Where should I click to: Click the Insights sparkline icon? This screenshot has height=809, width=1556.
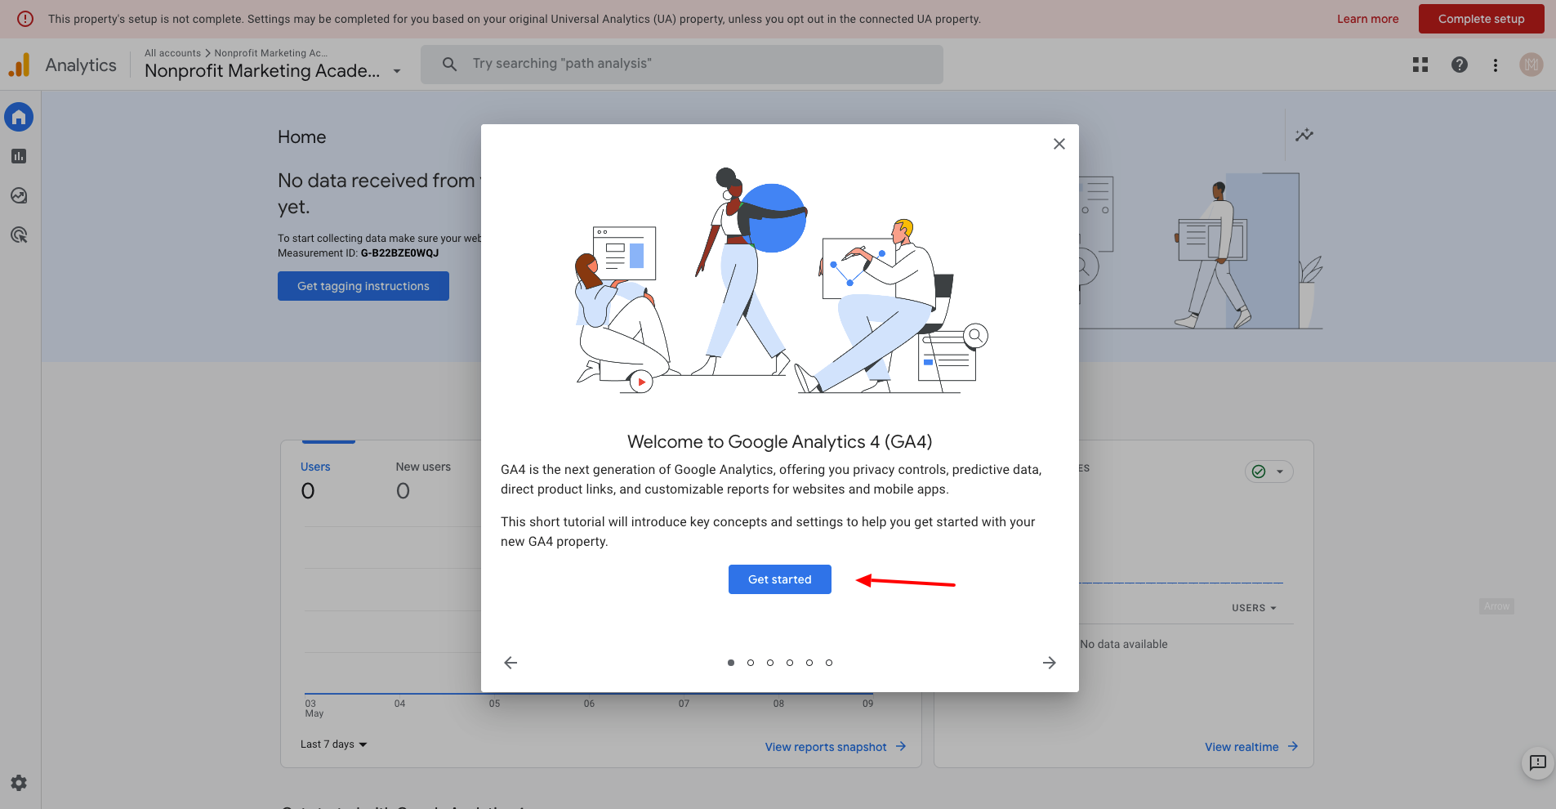pyautogui.click(x=1304, y=135)
